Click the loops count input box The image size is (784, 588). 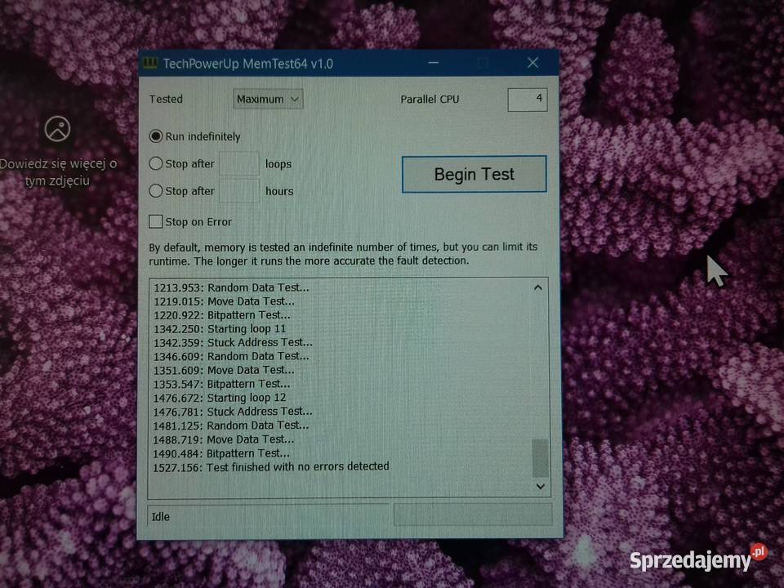tap(239, 163)
